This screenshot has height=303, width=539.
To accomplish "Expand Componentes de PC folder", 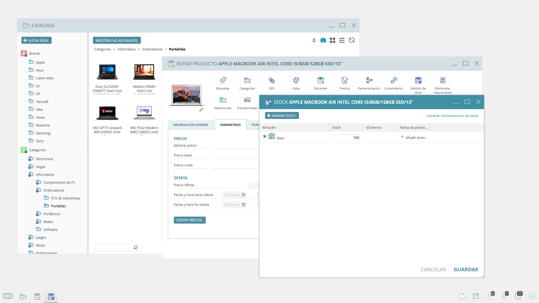I will (37, 183).
